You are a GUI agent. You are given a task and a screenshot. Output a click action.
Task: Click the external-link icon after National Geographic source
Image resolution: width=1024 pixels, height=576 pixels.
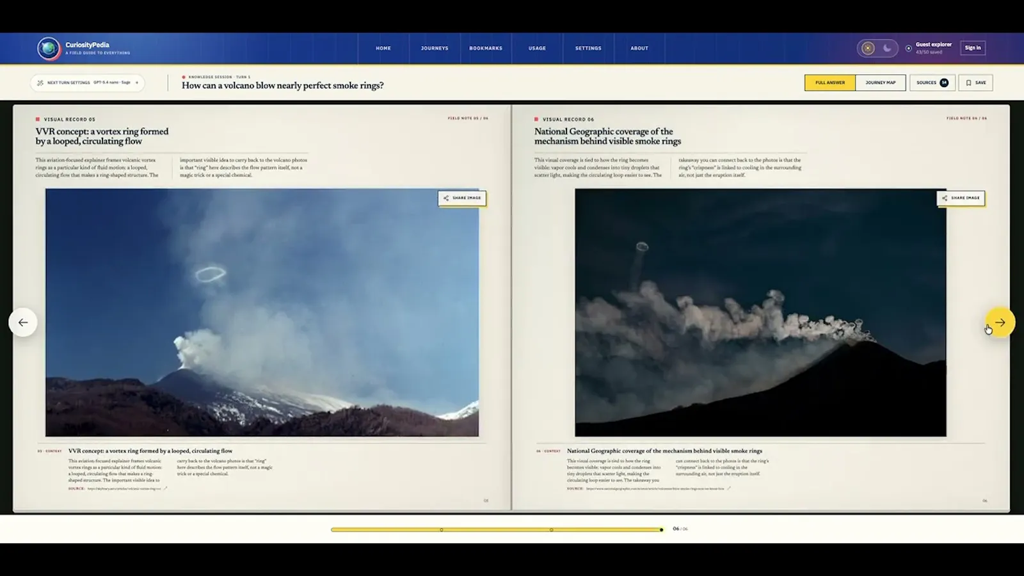coord(728,488)
